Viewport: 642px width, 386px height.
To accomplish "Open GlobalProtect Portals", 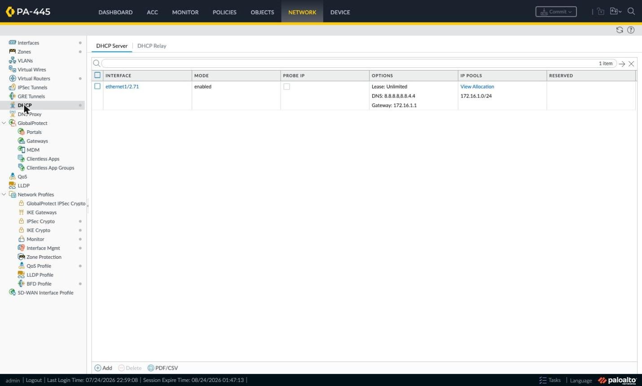I will (x=34, y=132).
